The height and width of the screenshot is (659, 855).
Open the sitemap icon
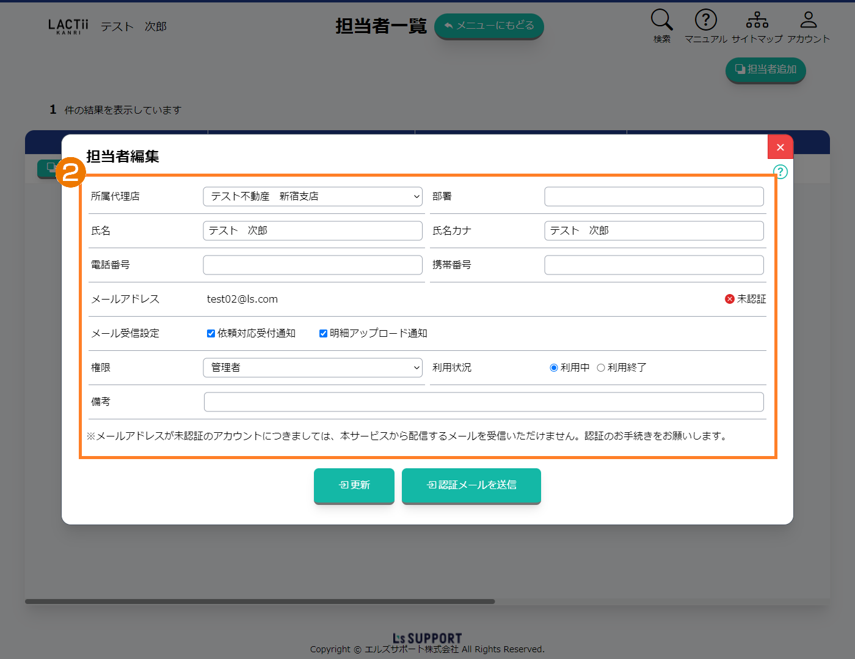757,20
